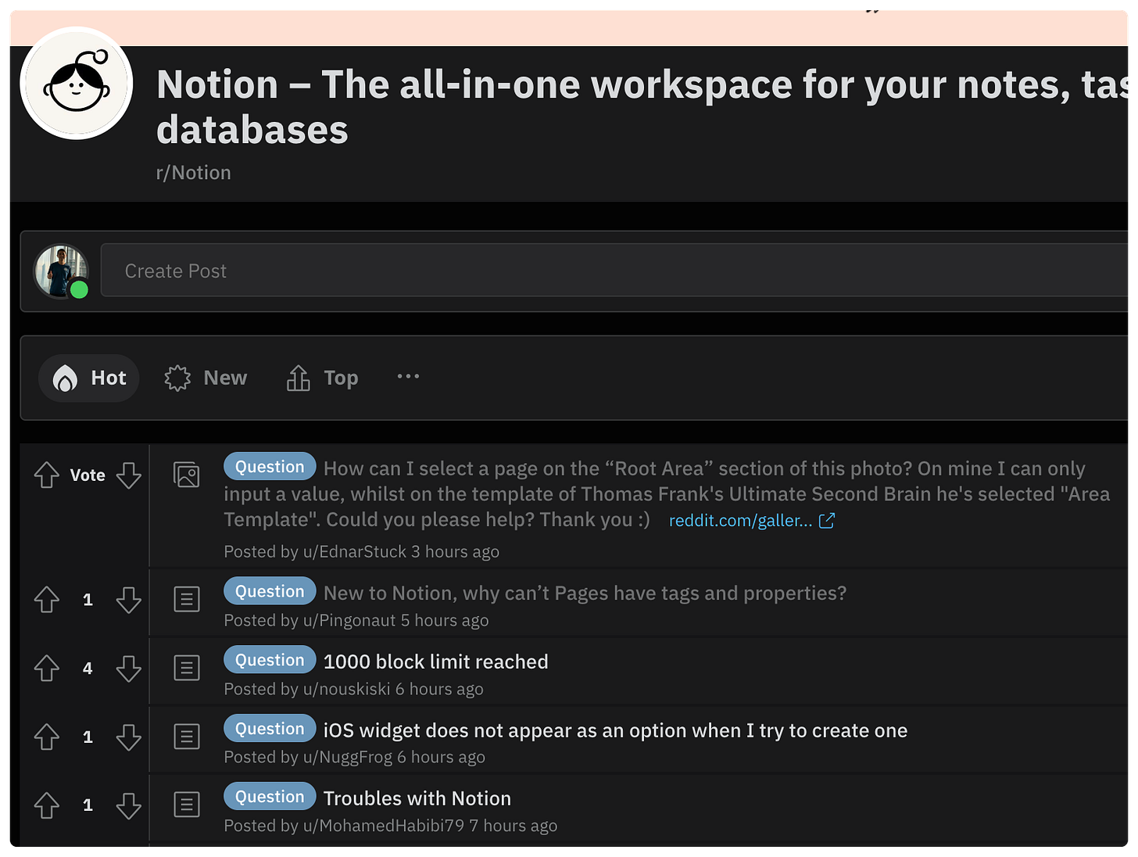Sort posts by New
The height and width of the screenshot is (857, 1138).
(206, 378)
